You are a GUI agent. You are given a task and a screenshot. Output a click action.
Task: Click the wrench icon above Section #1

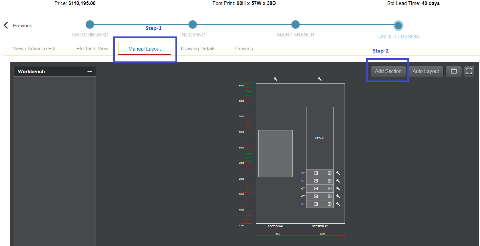click(x=275, y=78)
